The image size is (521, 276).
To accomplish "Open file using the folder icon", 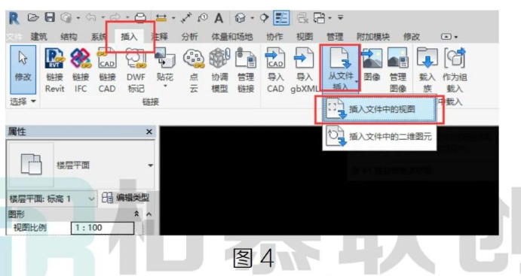I will click(33, 17).
